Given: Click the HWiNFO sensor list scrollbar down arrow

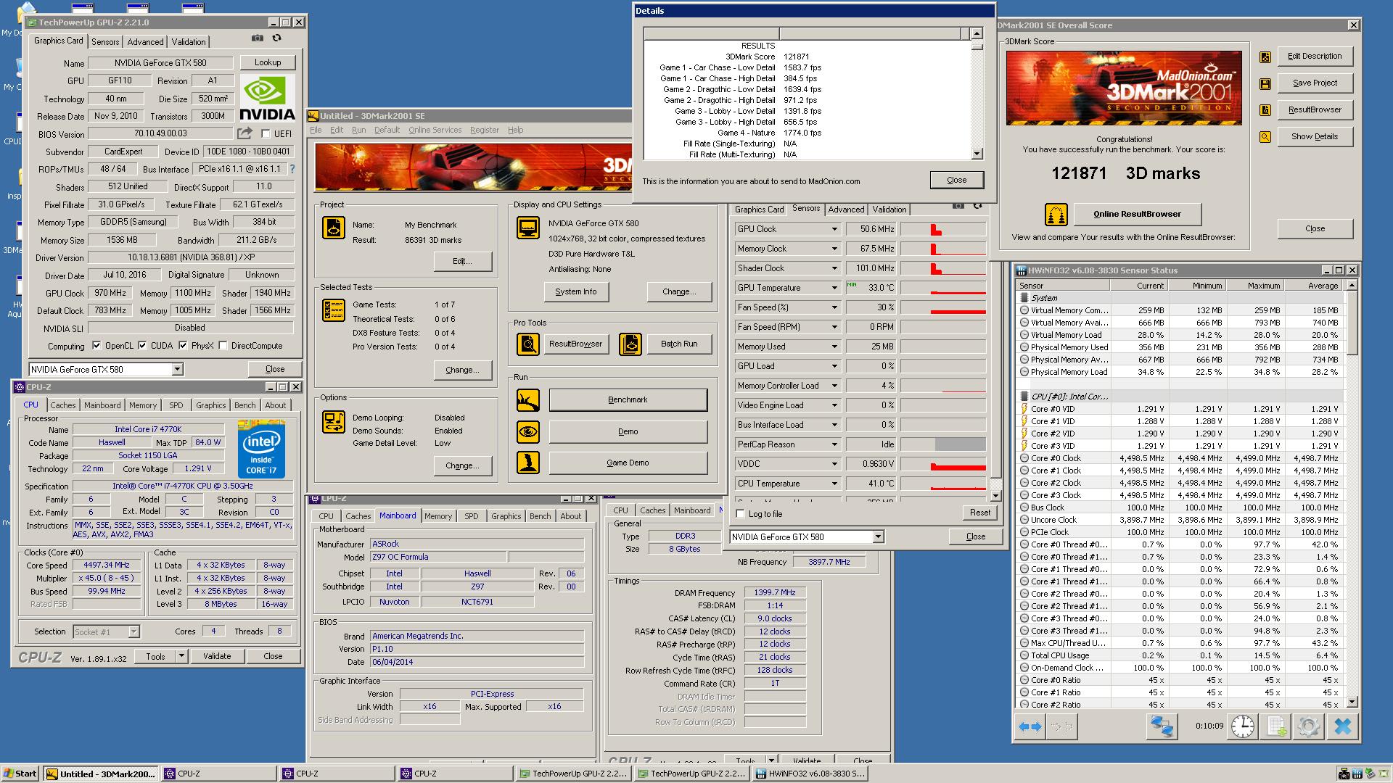Looking at the screenshot, I should [1352, 702].
